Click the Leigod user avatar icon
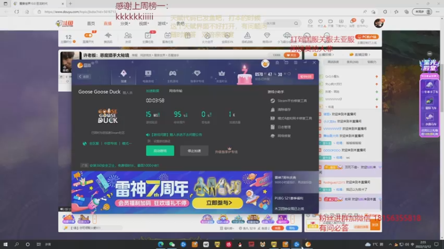 coord(265,64)
